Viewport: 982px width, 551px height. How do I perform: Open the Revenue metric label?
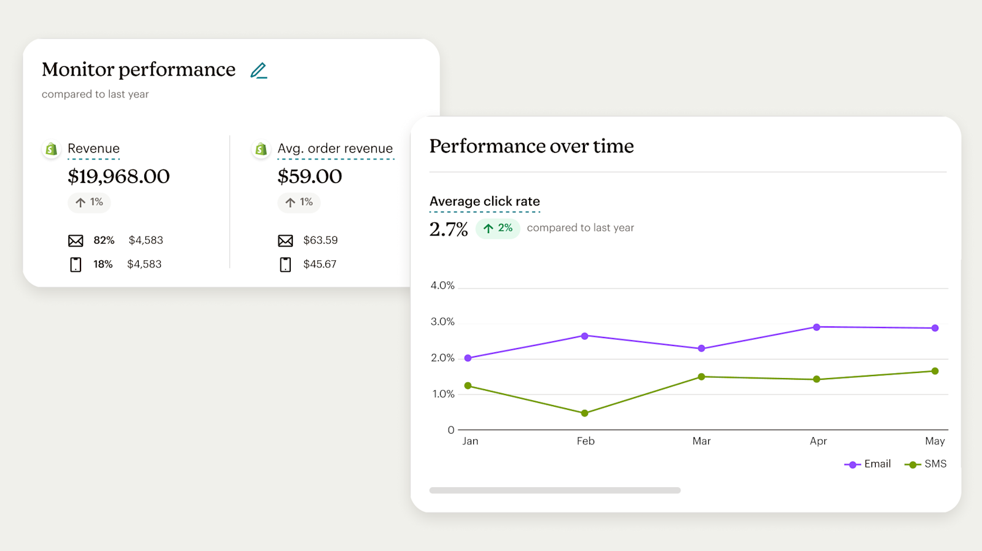pyautogui.click(x=93, y=148)
